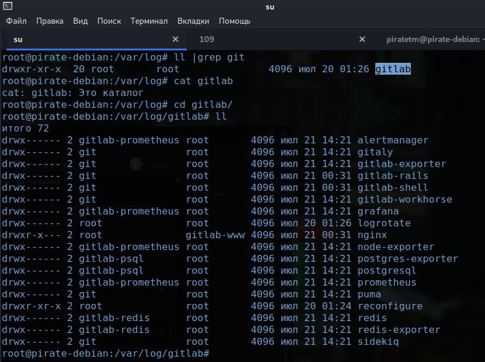
Task: Close the 109 tab
Action: [362, 39]
